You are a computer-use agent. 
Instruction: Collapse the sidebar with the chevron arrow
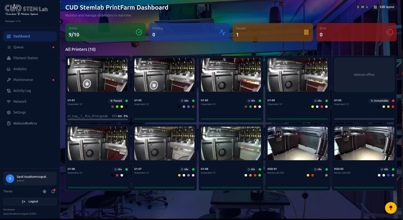point(60,21)
